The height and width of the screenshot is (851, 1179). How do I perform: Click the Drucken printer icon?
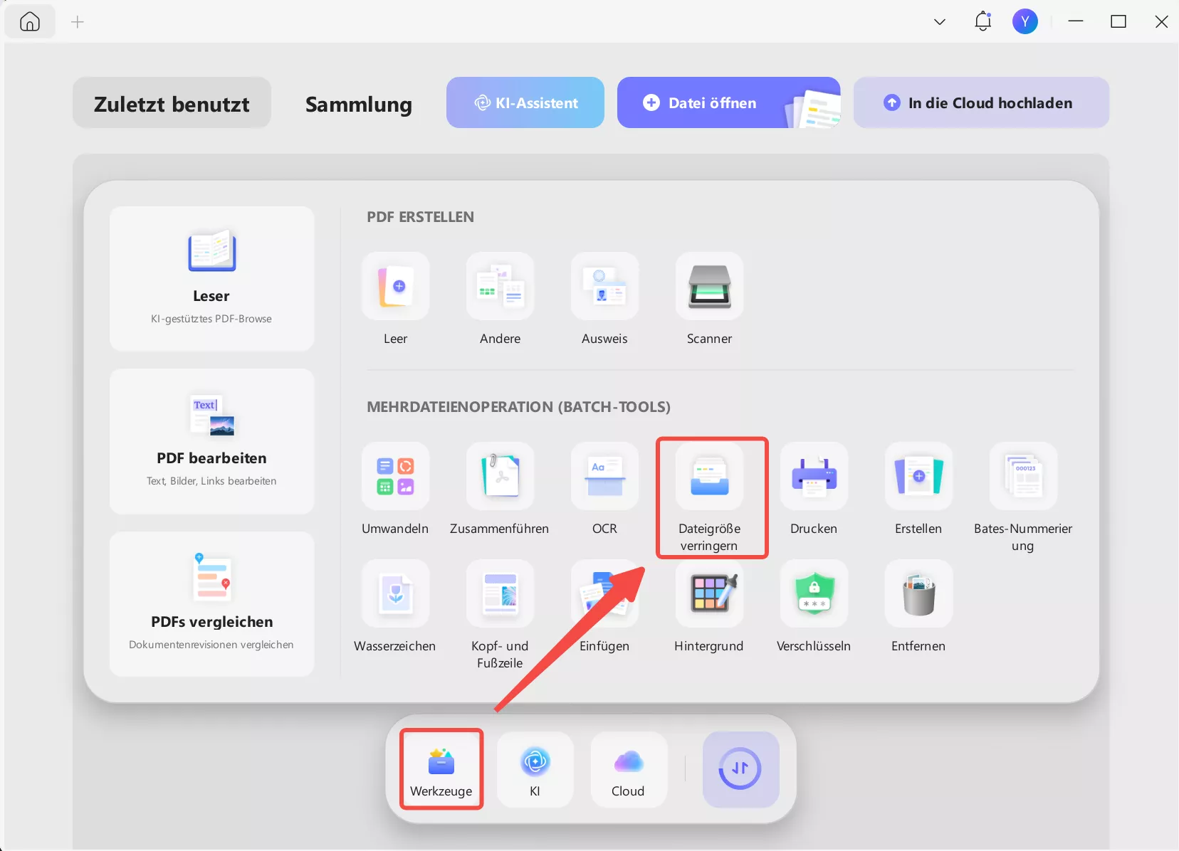[x=814, y=476]
